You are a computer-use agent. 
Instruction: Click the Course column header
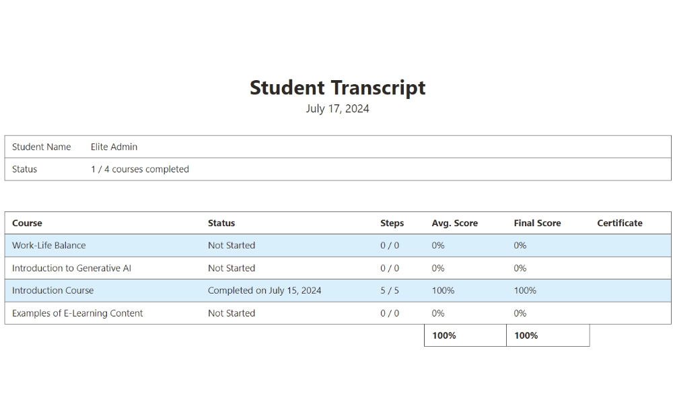27,223
